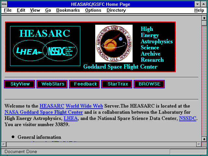Launch the StarTrax button
Viewport: 208px width, 156px height.
pos(117,84)
